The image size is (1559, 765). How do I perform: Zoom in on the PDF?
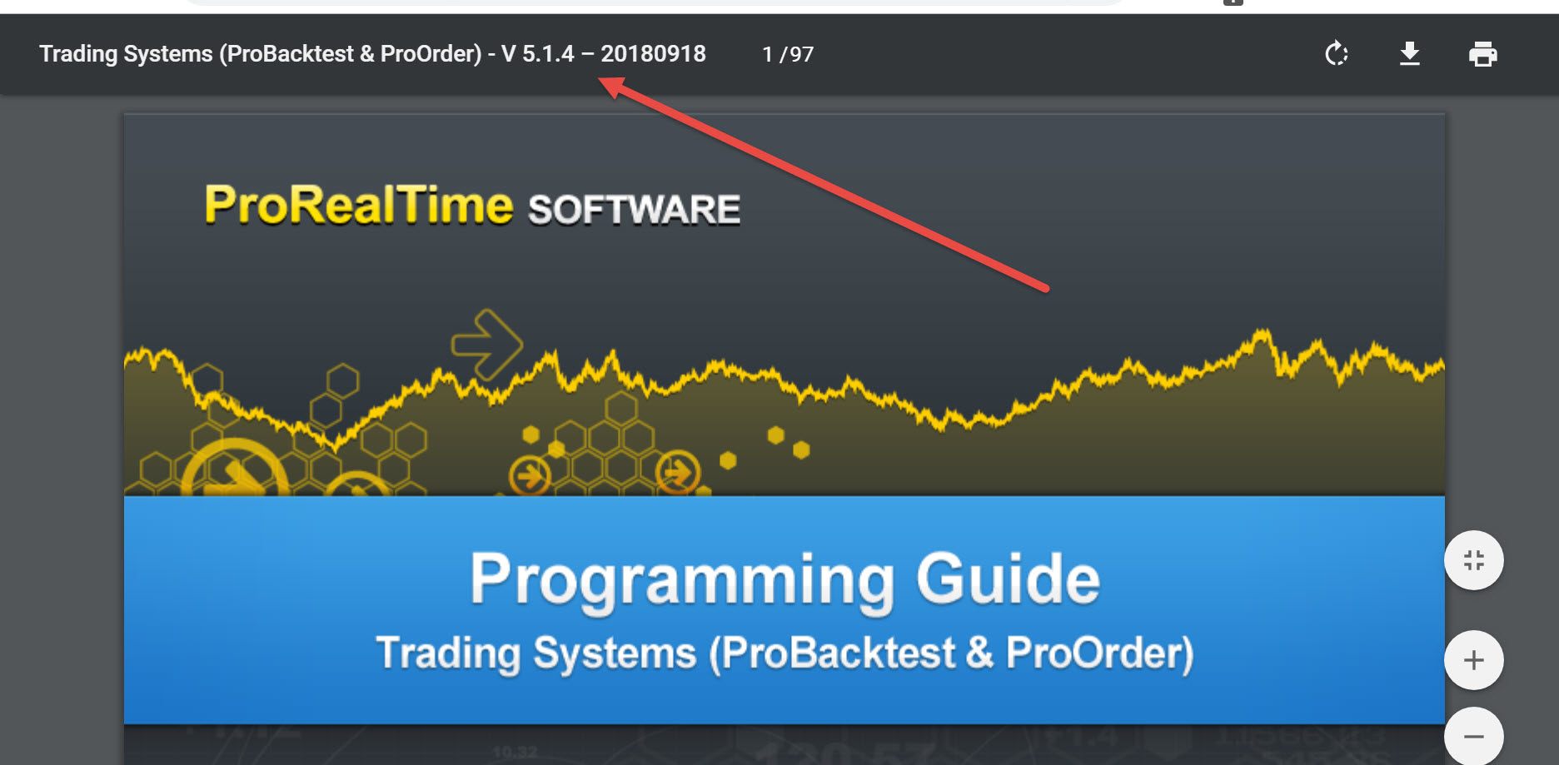pyautogui.click(x=1474, y=660)
